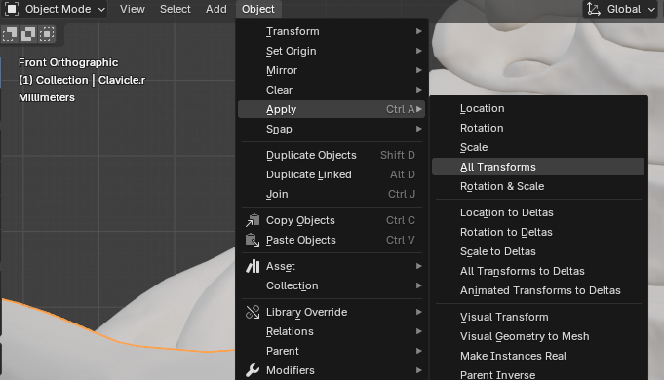
Task: Click the Millimeters unit label
Action: pos(47,97)
